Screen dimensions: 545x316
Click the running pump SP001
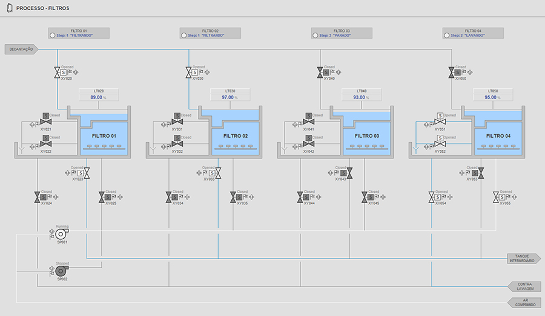coord(61,233)
